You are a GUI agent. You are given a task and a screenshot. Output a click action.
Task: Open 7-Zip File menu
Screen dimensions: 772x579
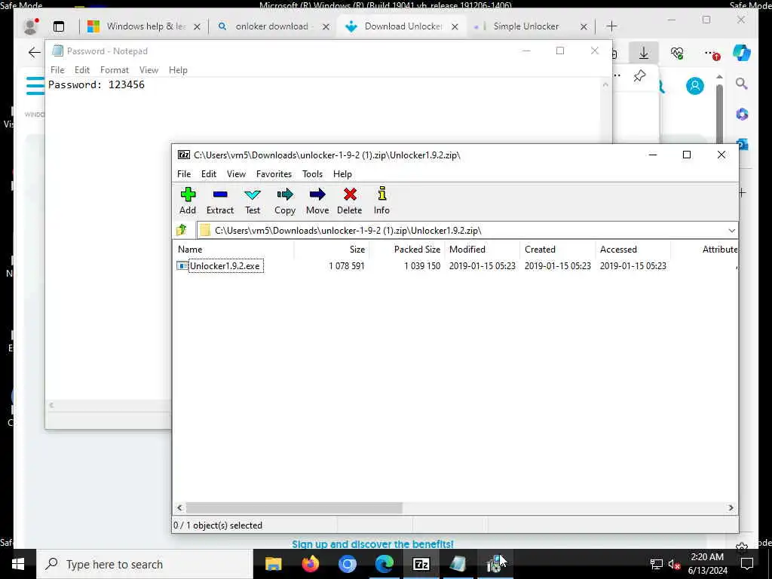click(x=184, y=174)
